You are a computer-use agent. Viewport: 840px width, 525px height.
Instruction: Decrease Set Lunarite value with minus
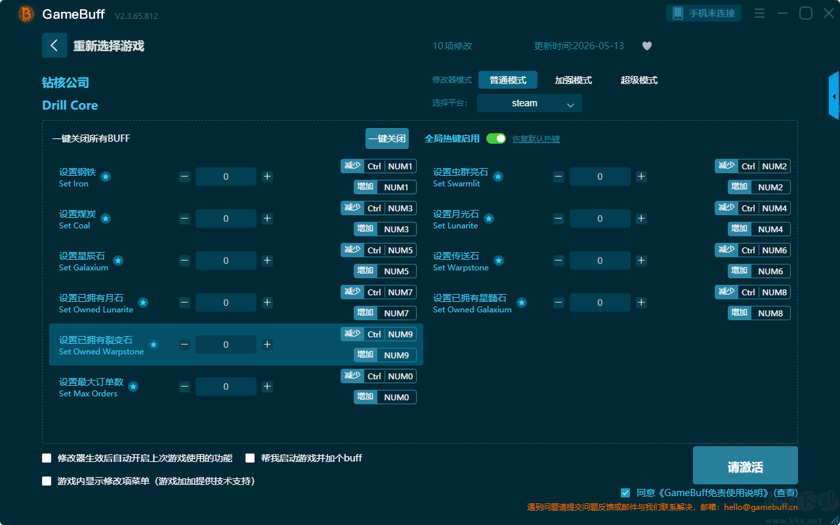coord(558,219)
